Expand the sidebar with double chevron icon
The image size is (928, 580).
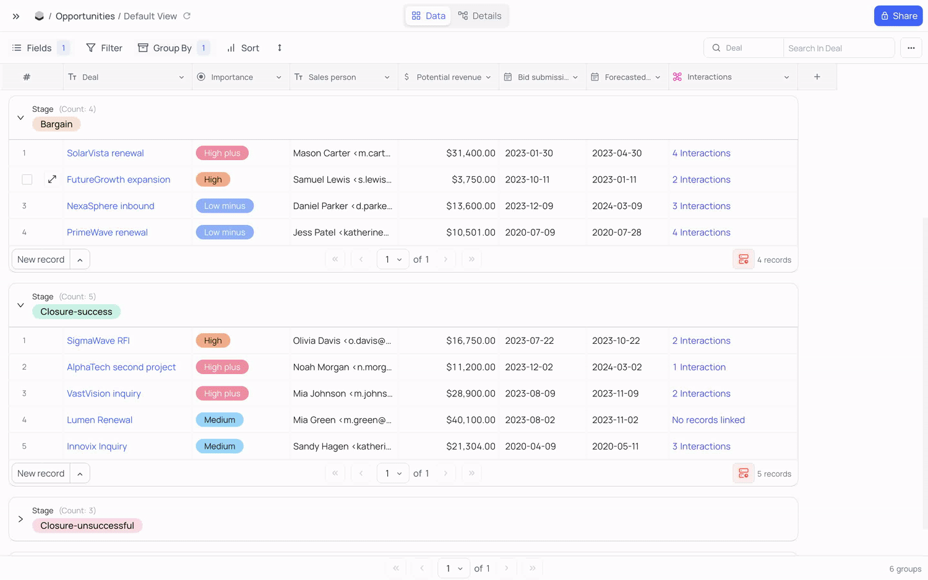coord(16,16)
